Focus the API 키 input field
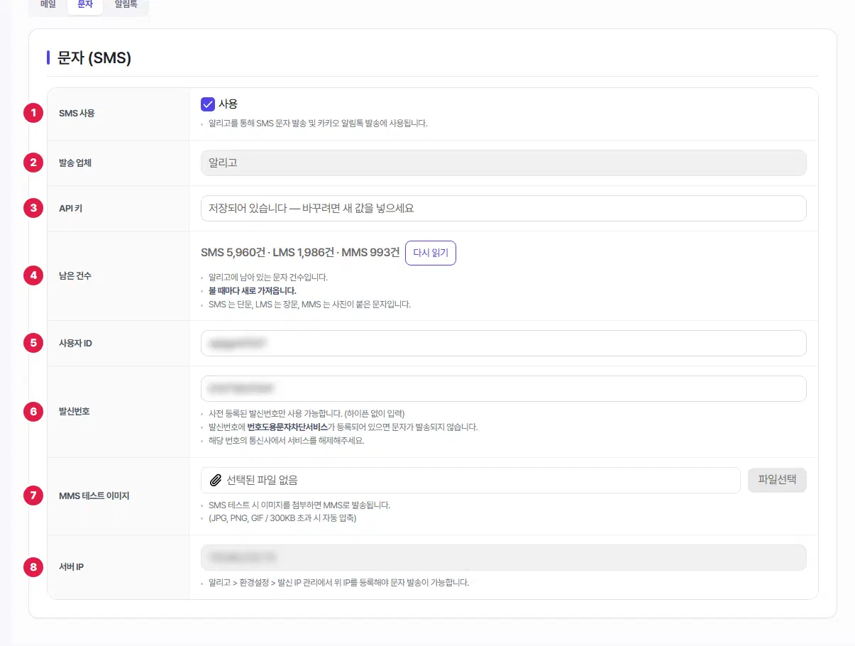 pos(504,208)
